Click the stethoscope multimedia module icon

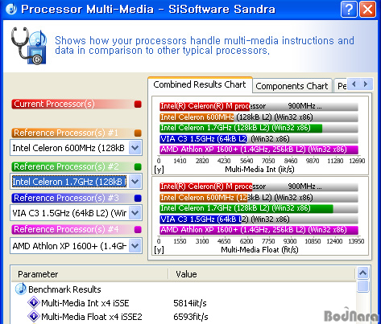[x=29, y=46]
